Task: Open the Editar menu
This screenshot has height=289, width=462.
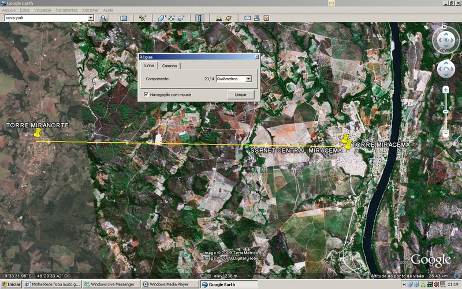Action: click(25, 10)
